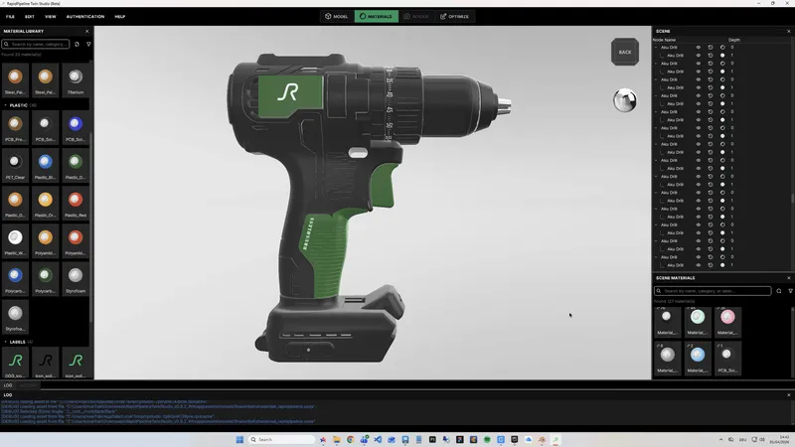Choose the Styrofoam material in the bottom row
Screen dimensions: 795x447
click(14, 314)
